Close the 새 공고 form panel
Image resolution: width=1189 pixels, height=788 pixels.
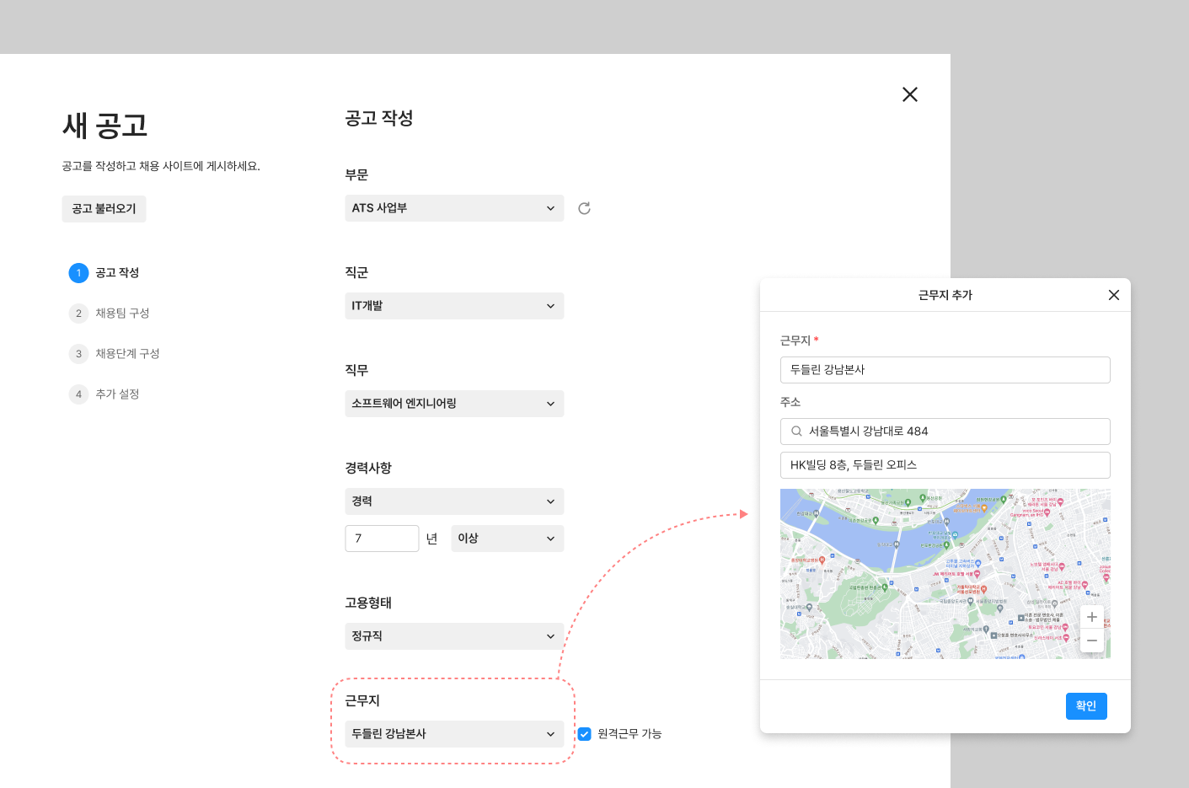point(909,94)
